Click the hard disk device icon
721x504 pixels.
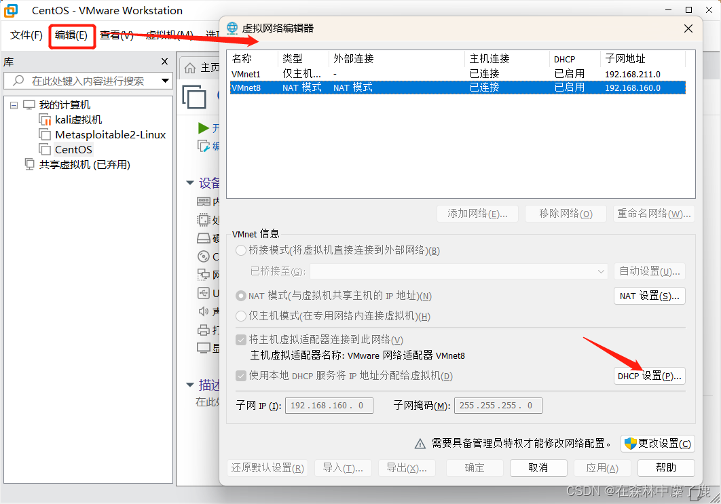pyautogui.click(x=204, y=238)
